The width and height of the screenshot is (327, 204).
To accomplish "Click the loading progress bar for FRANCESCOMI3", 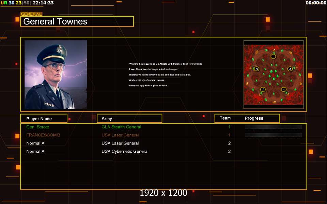I will click(274, 135).
